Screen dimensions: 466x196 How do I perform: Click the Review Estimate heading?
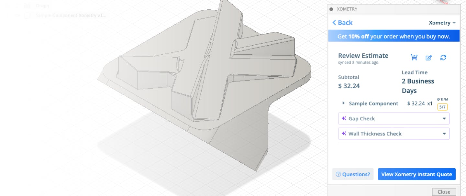tap(363, 56)
